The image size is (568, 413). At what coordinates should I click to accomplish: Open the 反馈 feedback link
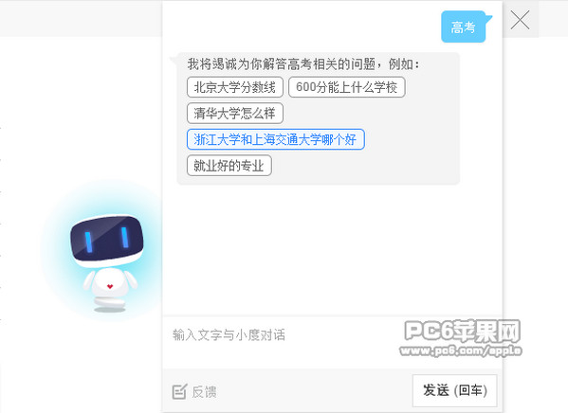pos(204,392)
